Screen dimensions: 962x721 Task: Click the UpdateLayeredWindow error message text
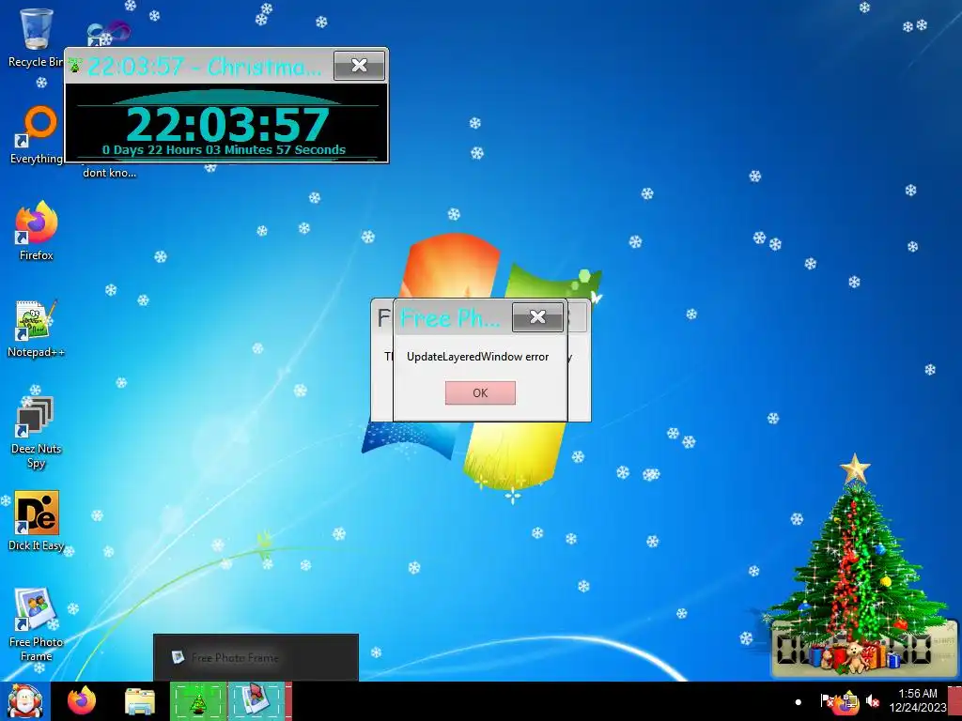click(x=477, y=357)
